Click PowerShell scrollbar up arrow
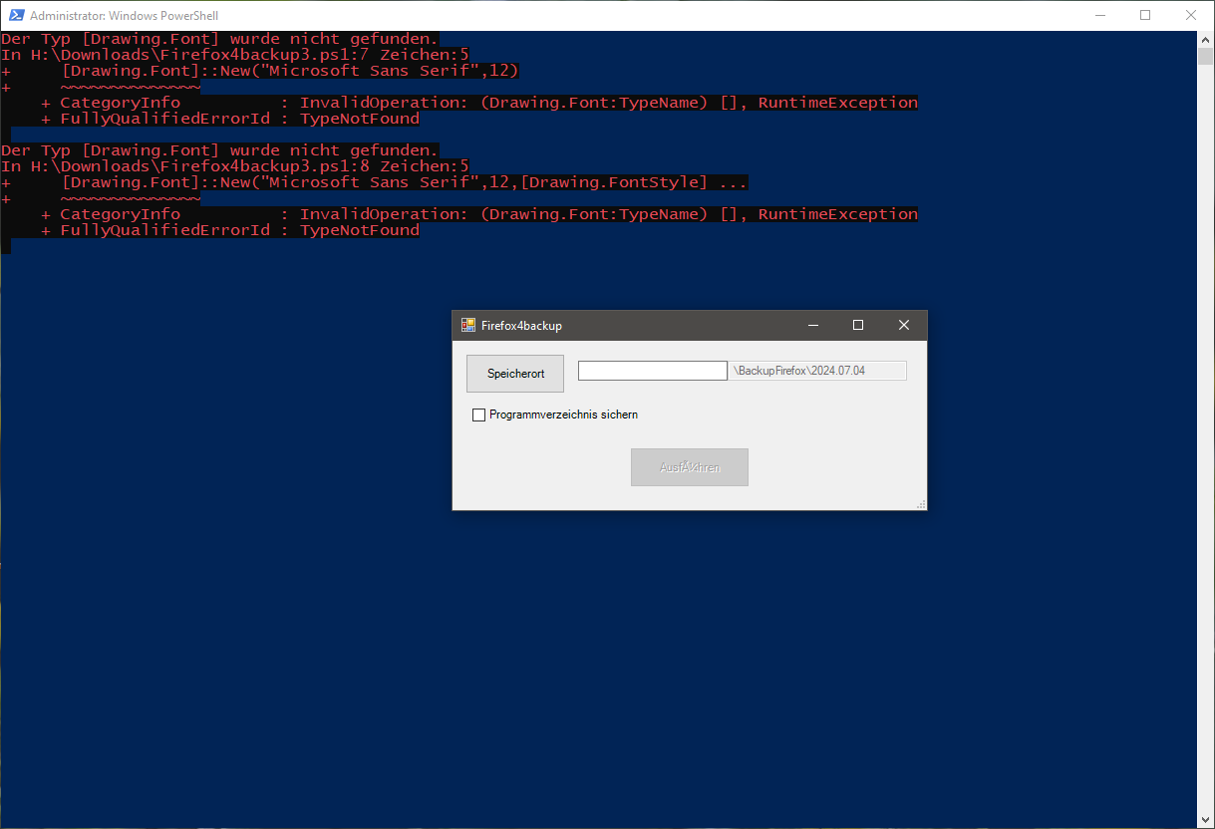1215x829 pixels. point(1206,38)
